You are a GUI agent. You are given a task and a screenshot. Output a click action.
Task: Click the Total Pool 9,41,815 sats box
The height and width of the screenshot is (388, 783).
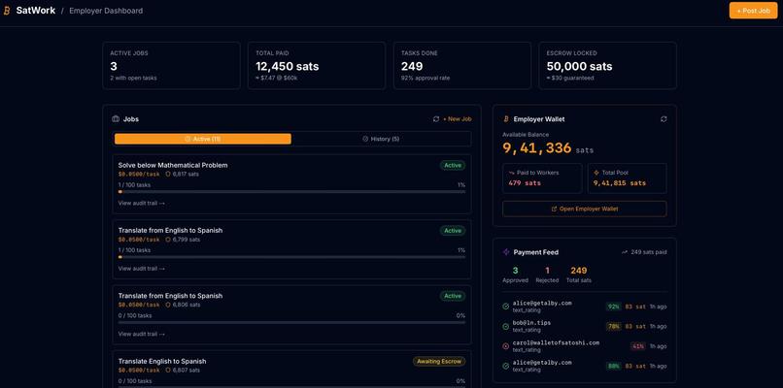[x=628, y=178]
